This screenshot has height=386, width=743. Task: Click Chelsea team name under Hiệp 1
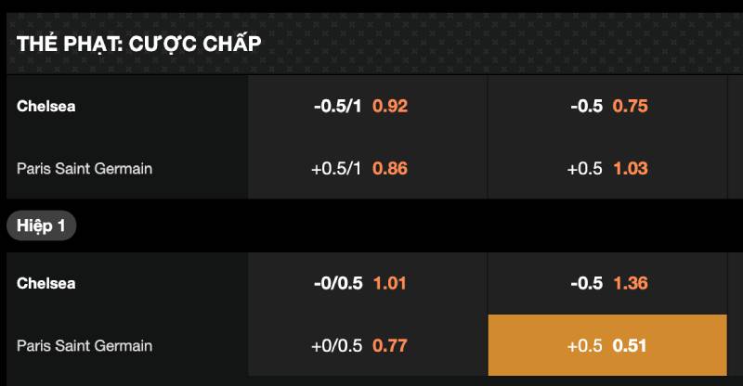[46, 283]
